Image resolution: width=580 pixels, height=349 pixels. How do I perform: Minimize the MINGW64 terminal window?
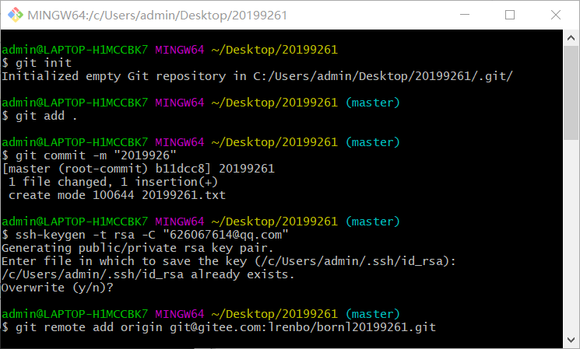(x=465, y=15)
